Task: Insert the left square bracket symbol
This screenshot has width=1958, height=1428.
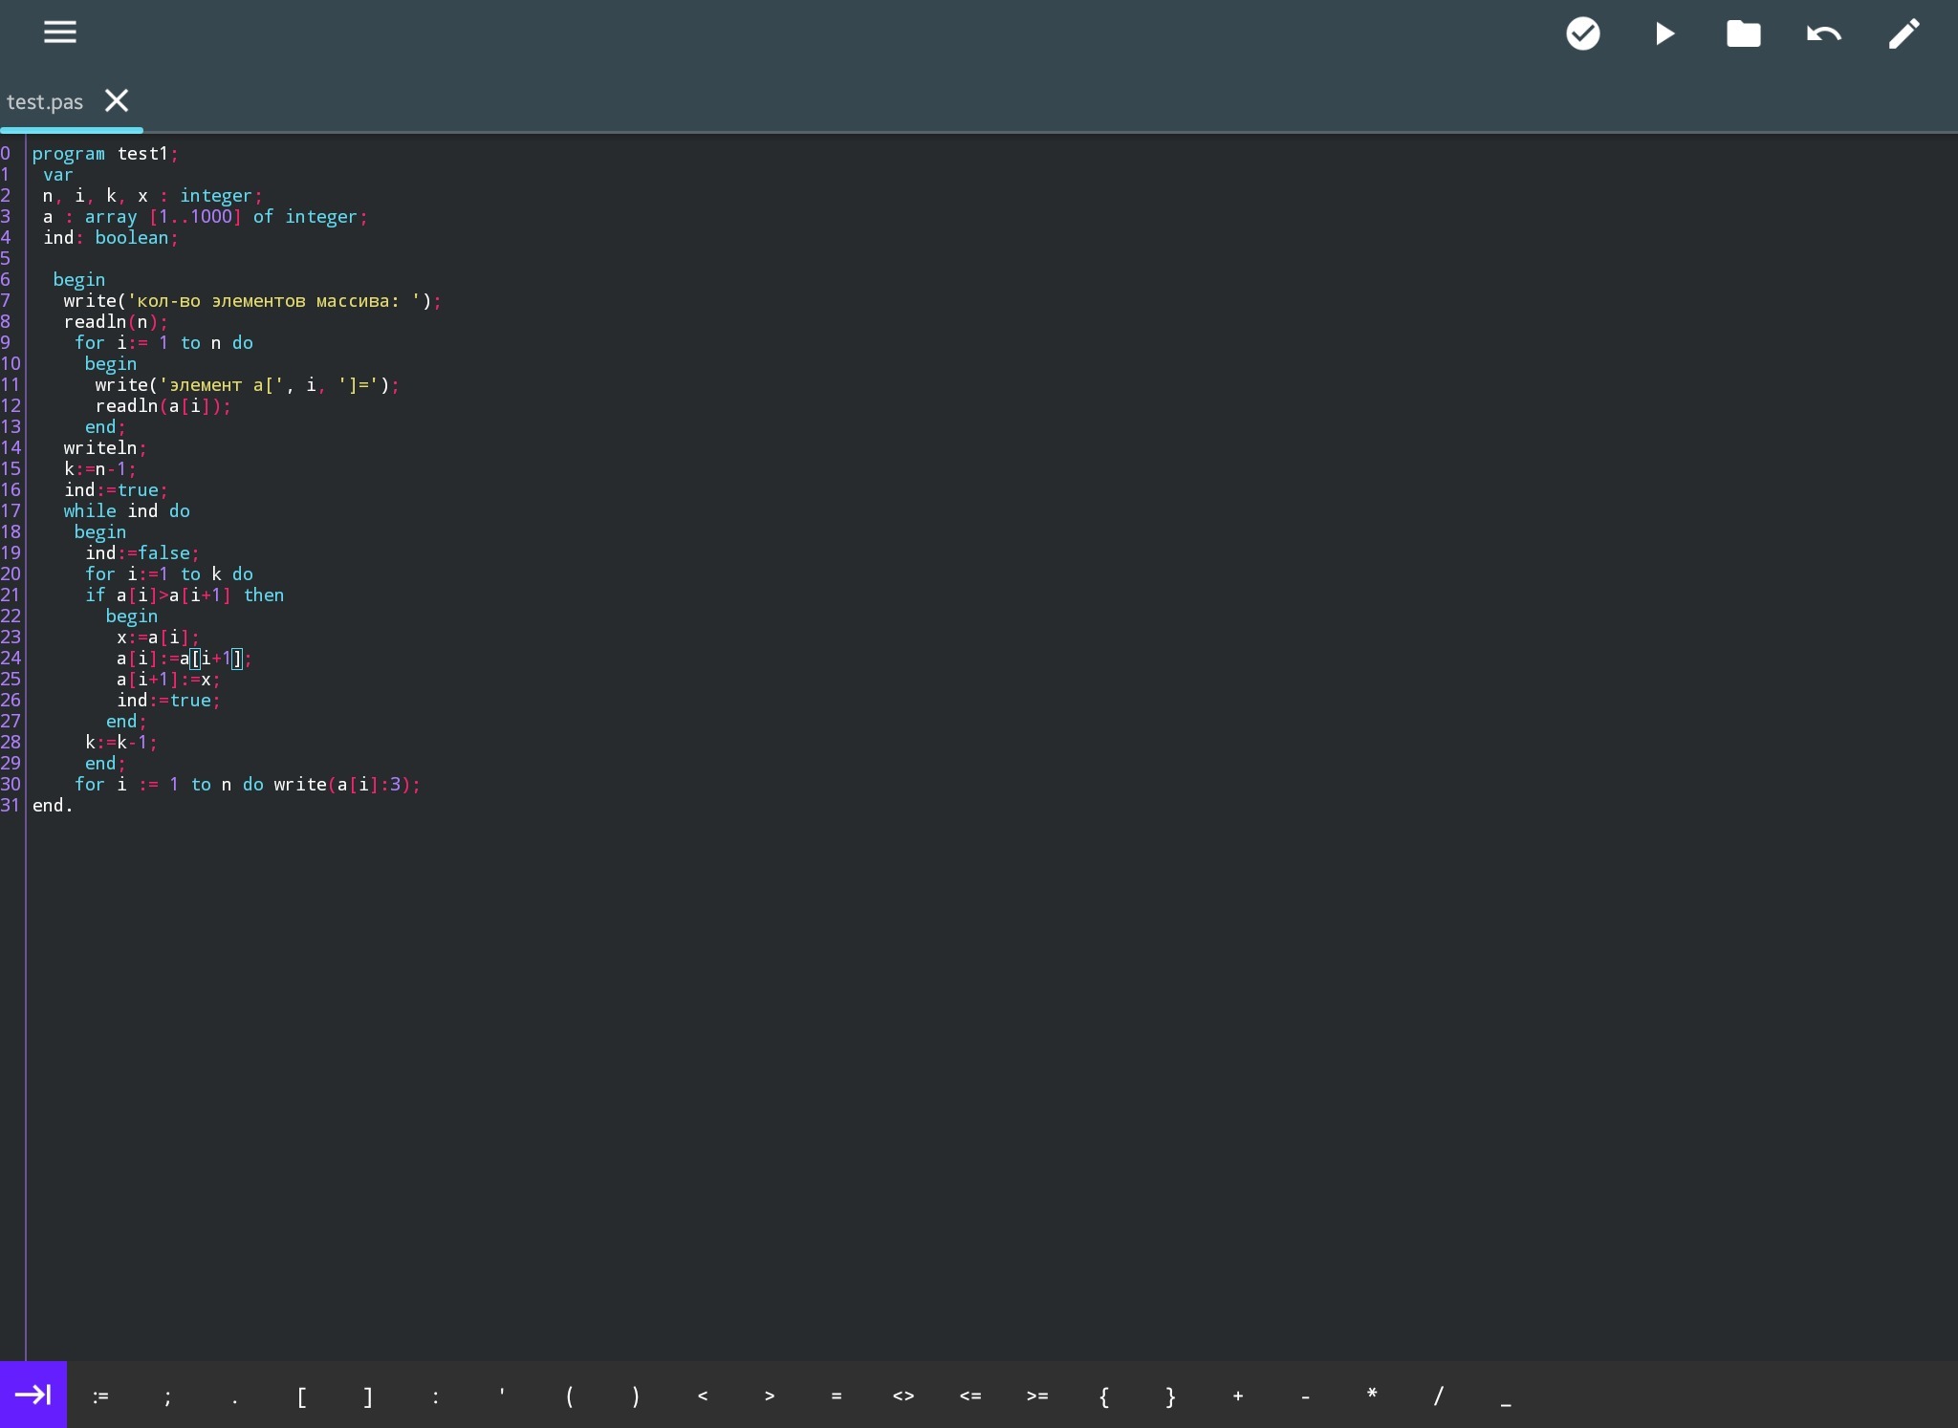Action: [301, 1396]
